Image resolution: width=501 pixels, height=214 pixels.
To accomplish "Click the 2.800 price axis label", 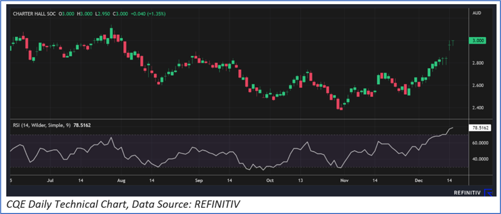I will [477, 63].
